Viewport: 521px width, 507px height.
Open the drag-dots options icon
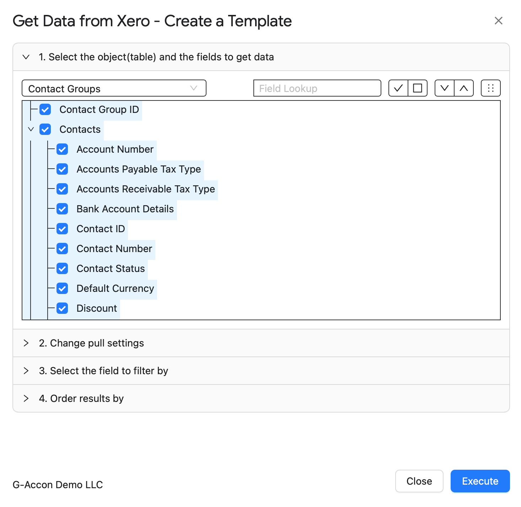coord(490,88)
